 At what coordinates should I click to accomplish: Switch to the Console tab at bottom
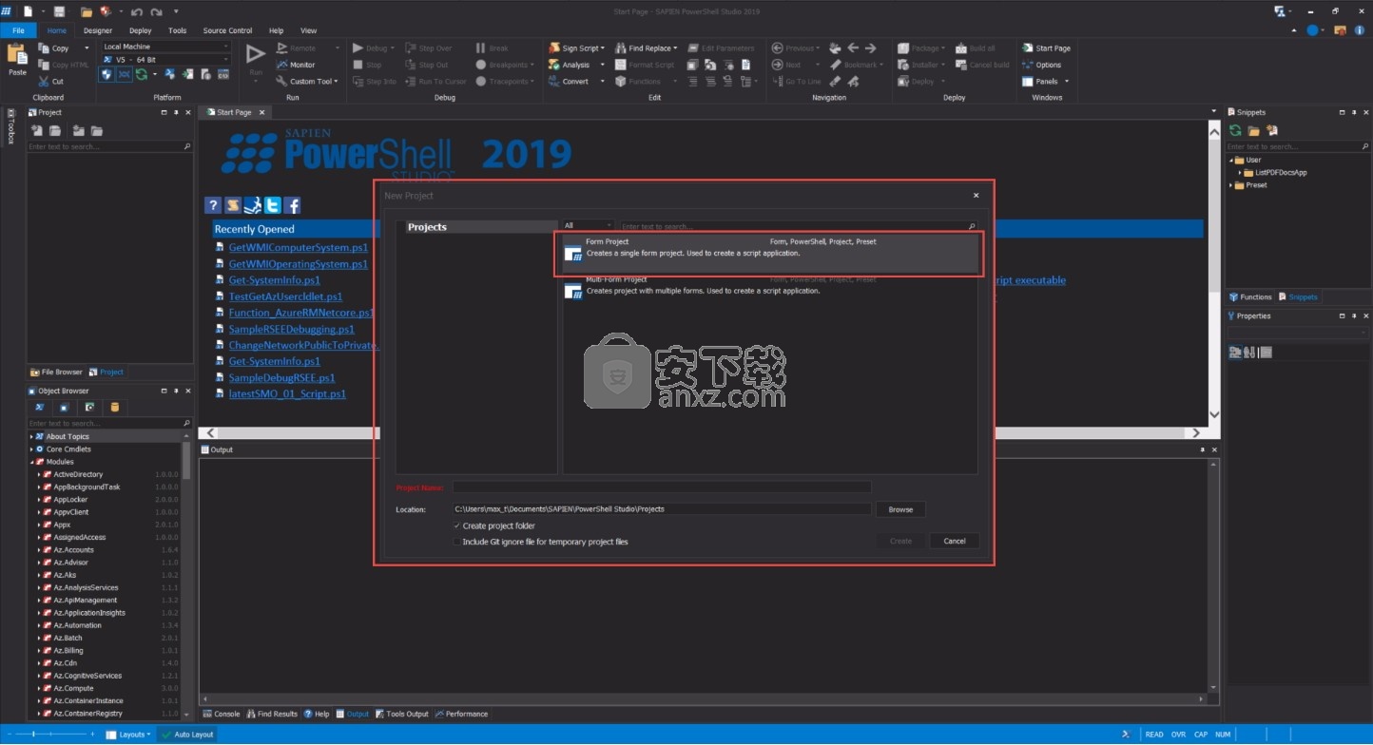(x=222, y=714)
